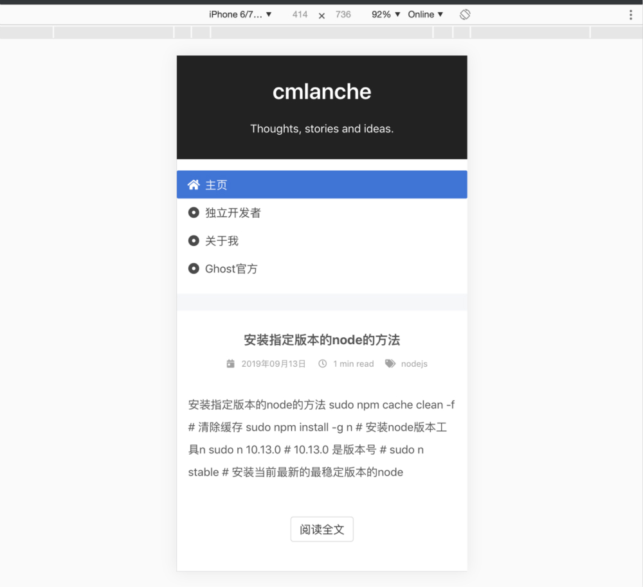
Task: Click the clock icon next to 1 min read
Action: pos(322,364)
